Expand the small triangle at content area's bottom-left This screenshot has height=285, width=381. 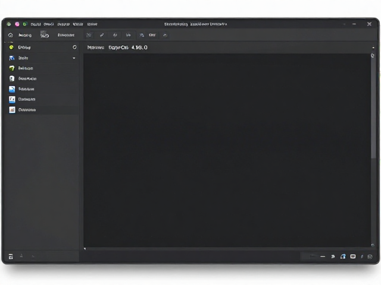point(85,249)
